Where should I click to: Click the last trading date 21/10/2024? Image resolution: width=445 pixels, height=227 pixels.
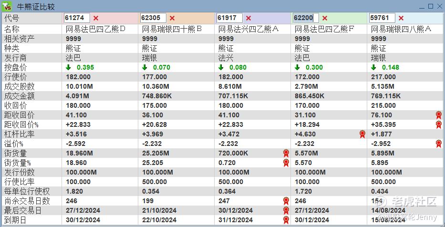pyautogui.click(x=159, y=210)
